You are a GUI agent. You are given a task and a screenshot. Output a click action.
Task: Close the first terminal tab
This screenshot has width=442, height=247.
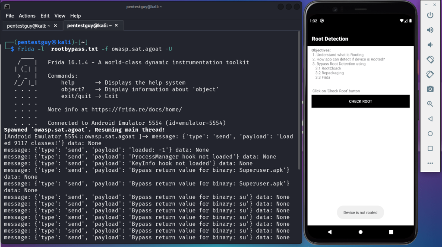56,25
